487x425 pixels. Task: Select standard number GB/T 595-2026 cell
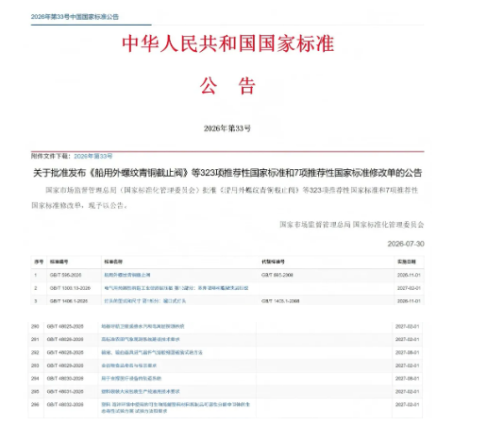click(65, 275)
